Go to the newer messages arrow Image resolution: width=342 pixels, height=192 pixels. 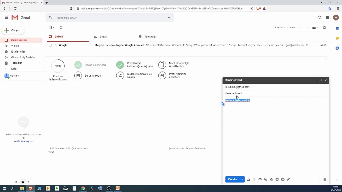tap(300, 27)
